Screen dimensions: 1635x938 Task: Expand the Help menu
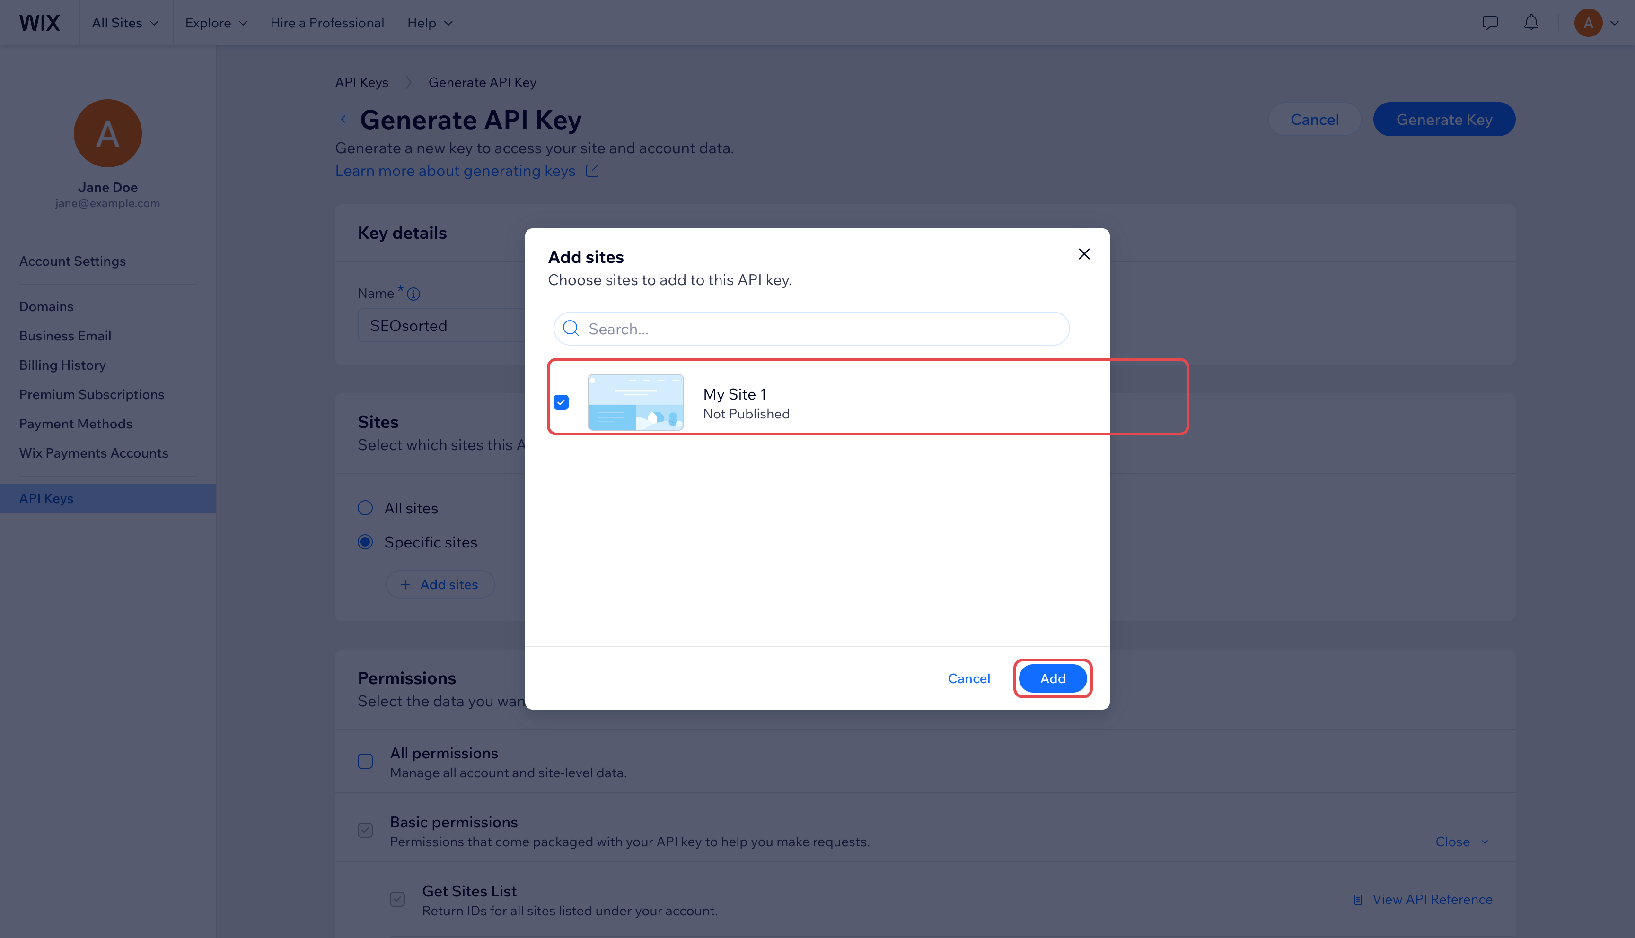click(x=430, y=23)
